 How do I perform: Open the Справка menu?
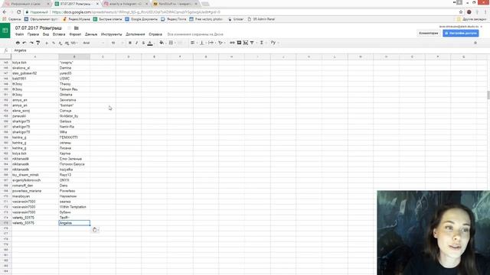click(155, 34)
